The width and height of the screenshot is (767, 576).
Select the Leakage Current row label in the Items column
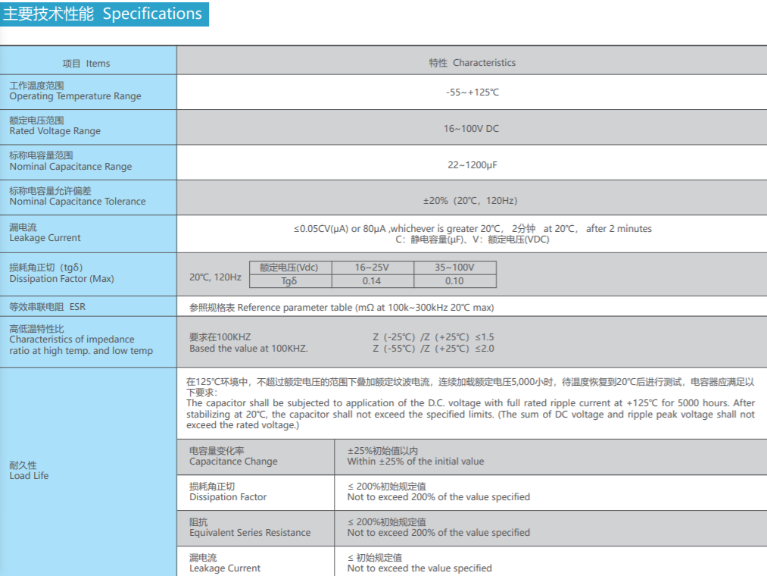pos(45,238)
